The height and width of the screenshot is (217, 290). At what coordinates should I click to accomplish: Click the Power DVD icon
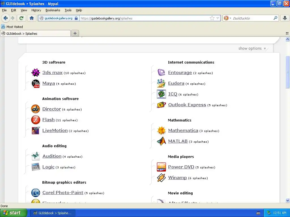click(x=161, y=167)
